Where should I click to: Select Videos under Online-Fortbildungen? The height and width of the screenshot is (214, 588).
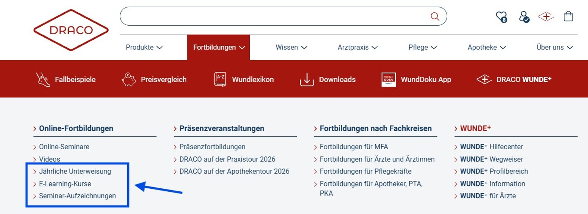[x=49, y=159]
